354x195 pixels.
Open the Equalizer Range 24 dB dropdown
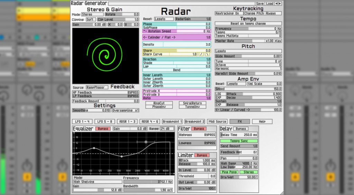click(x=167, y=129)
